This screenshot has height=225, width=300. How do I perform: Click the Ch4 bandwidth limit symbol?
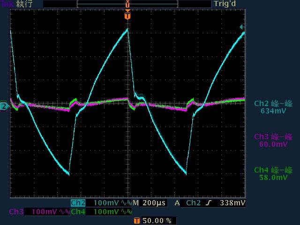[x=127, y=212]
